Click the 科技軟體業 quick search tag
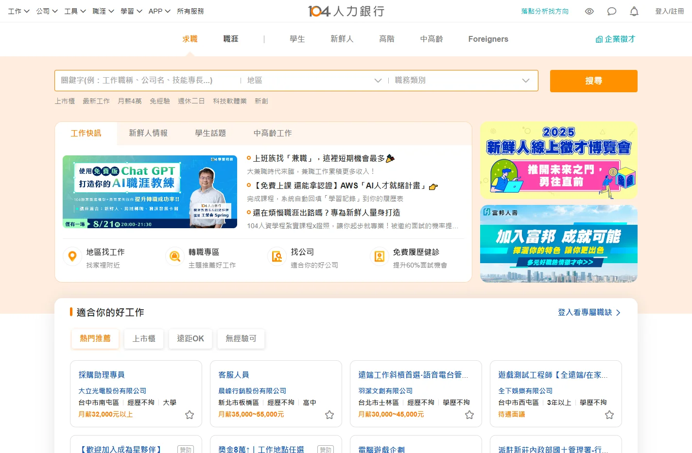The image size is (692, 453). pos(230,101)
